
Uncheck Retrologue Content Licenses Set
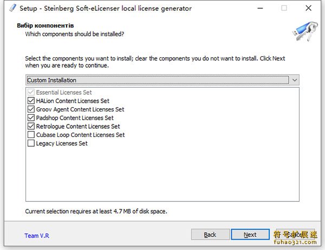[31, 126]
